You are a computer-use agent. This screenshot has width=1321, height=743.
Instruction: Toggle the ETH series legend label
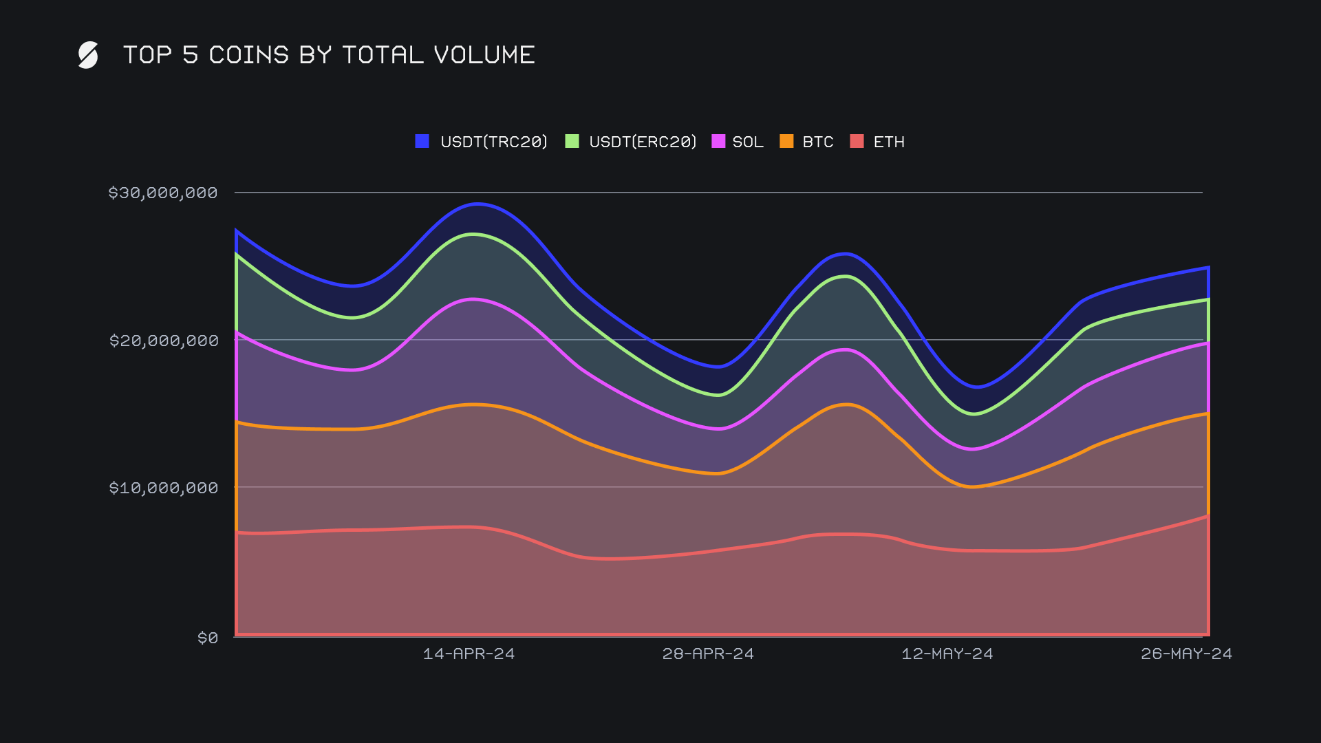[889, 142]
